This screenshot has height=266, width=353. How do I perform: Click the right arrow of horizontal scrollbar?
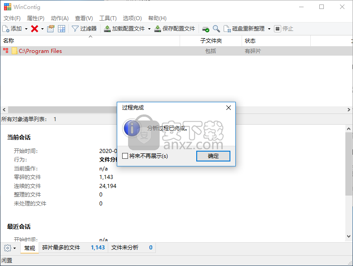coord(349,110)
